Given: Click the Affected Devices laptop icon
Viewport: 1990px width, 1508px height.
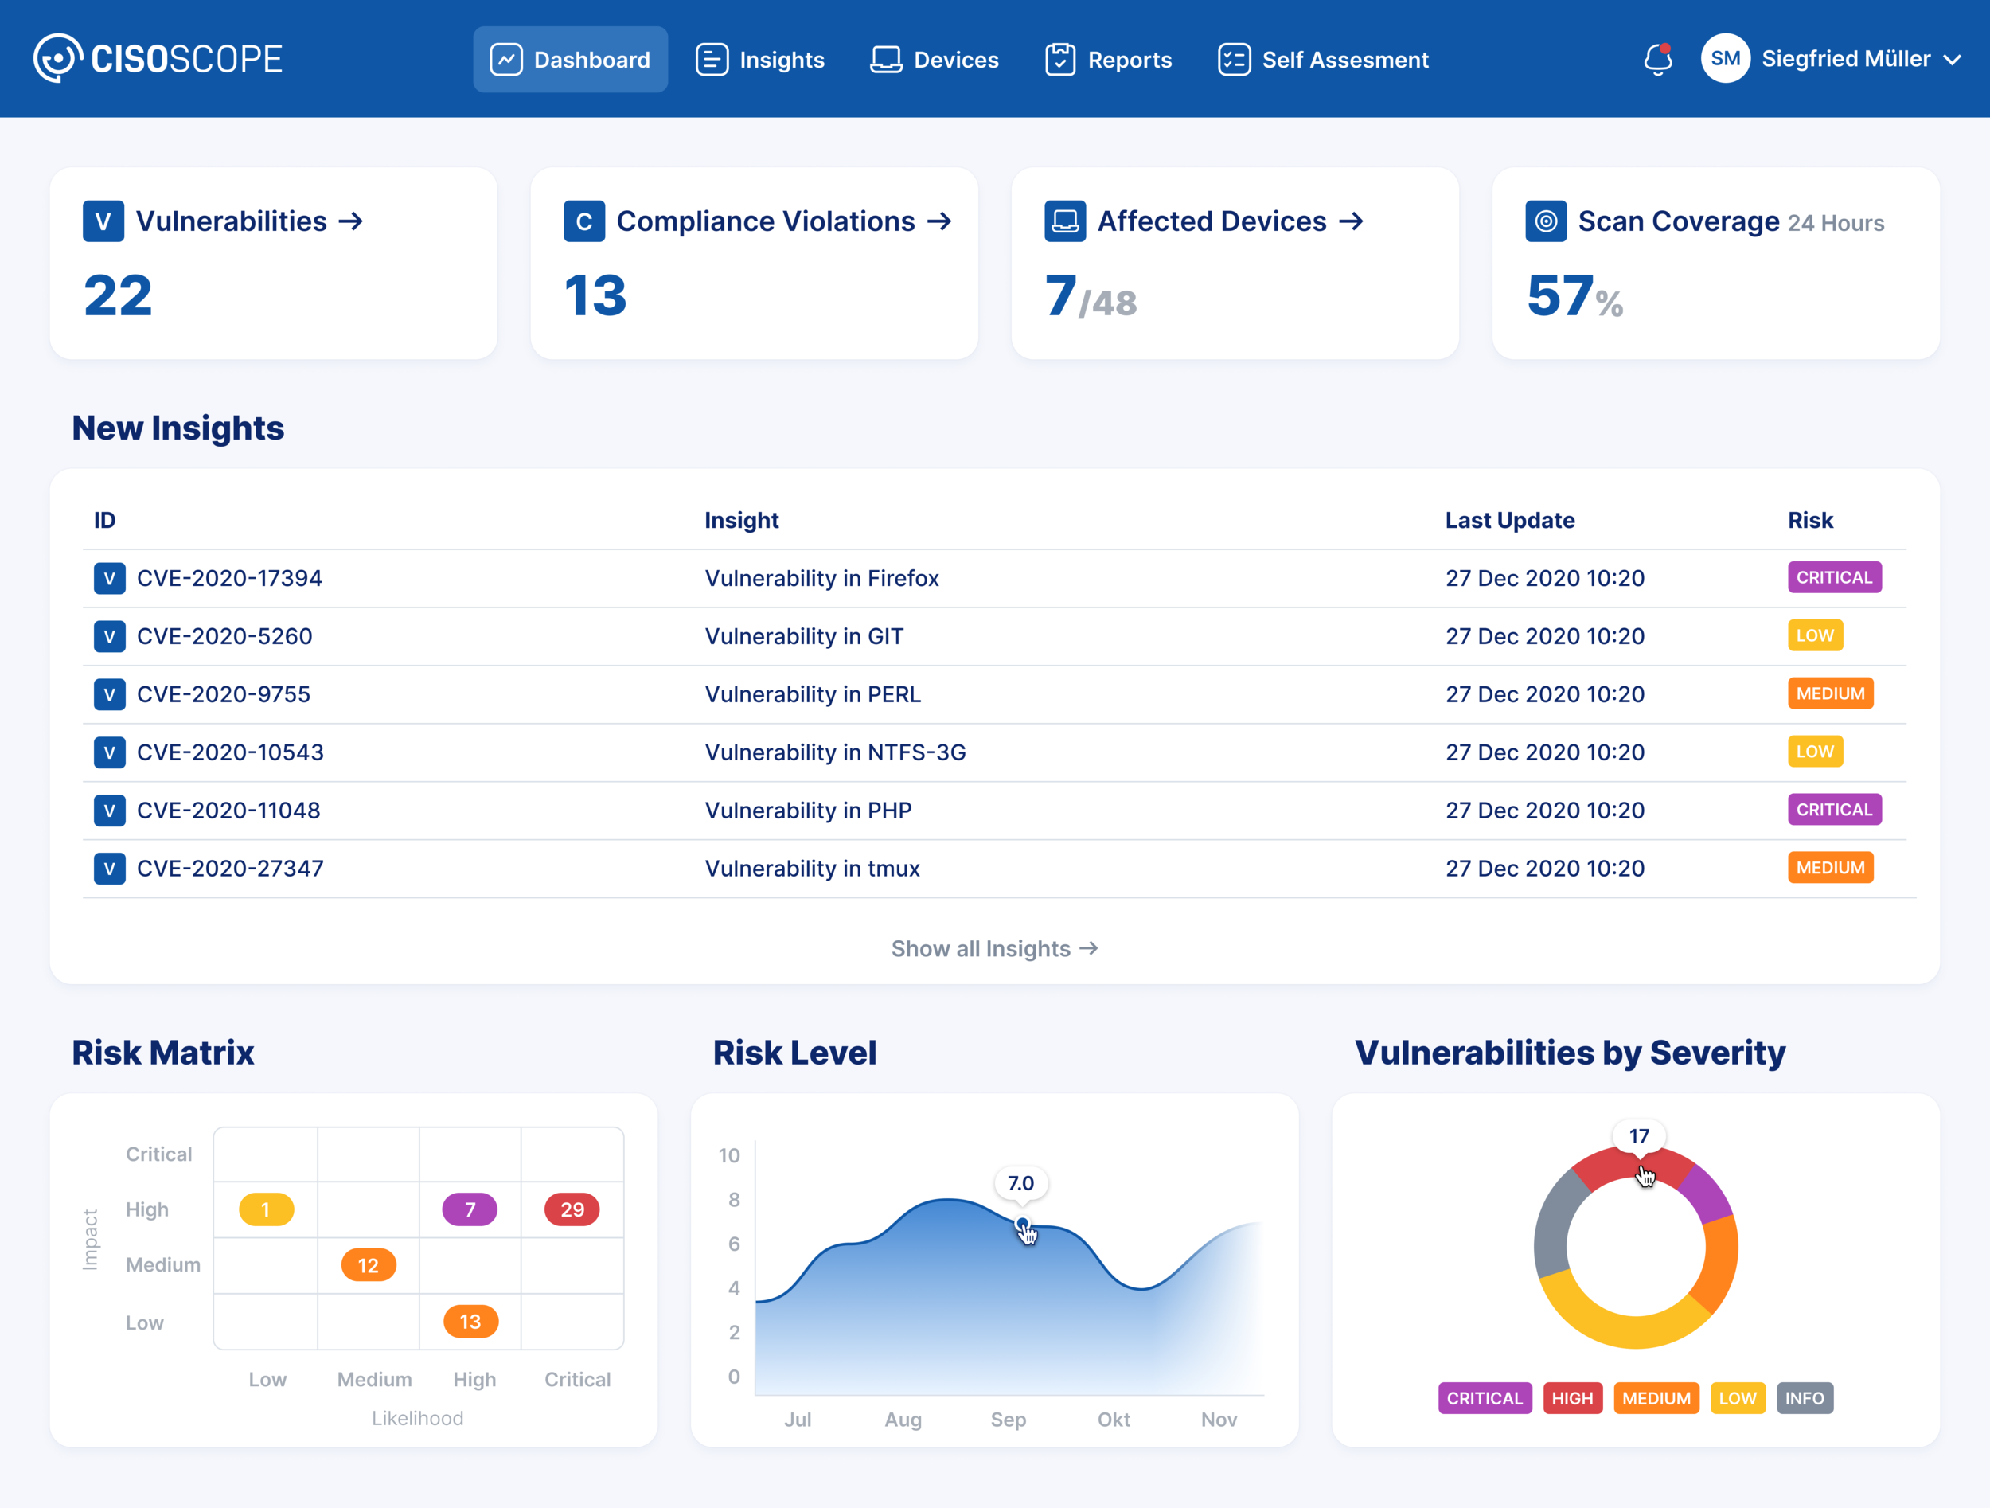Looking at the screenshot, I should pos(1064,221).
